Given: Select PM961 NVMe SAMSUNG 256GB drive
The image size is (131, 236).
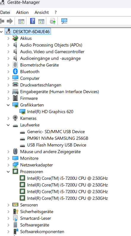Looking at the screenshot, I should [58, 138].
